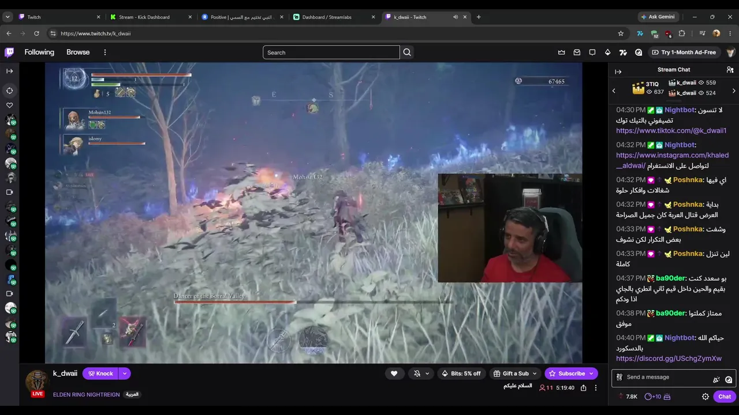Open Chrome profile avatar

[x=716, y=33]
